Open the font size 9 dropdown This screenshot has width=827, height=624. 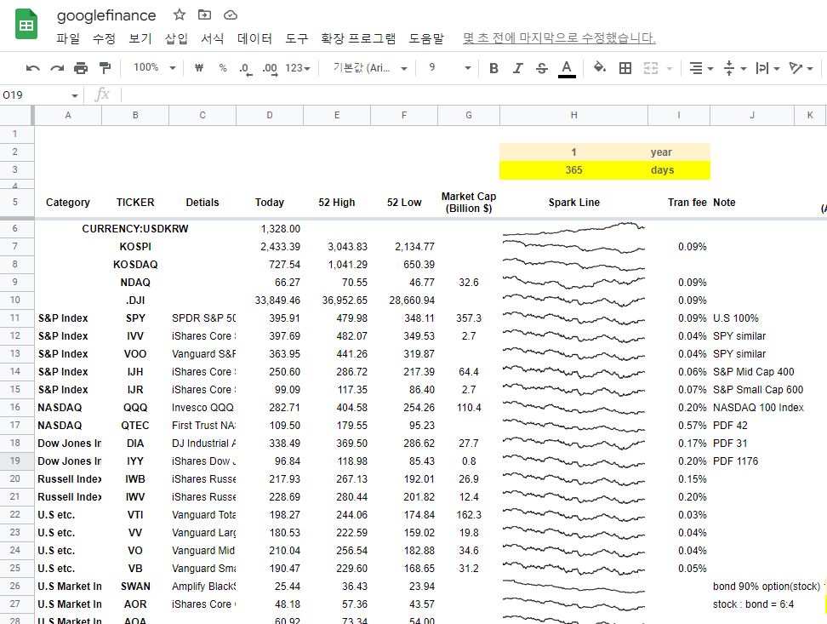click(x=449, y=67)
